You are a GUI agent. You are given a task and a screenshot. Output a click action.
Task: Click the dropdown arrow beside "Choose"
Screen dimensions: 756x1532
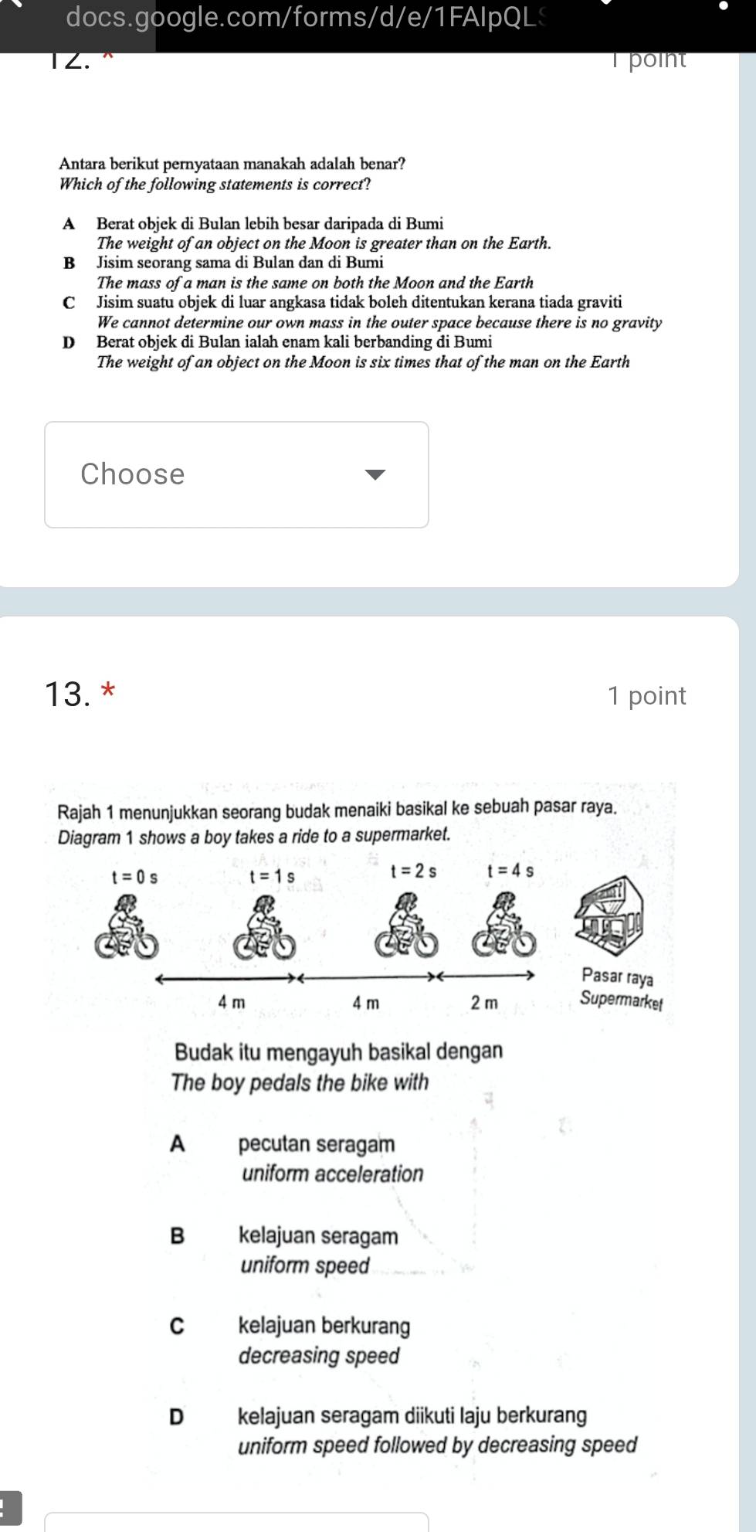pos(375,474)
